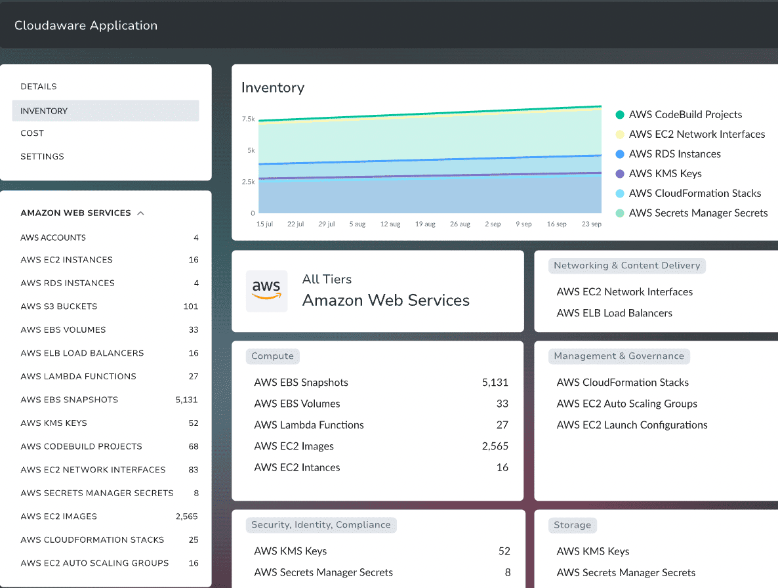Open AWS RDS Instances in sidebar
The height and width of the screenshot is (588, 778).
click(68, 283)
